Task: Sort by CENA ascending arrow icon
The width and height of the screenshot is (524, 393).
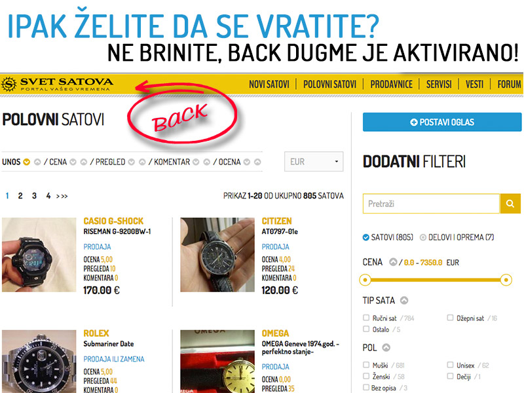Action: click(x=84, y=162)
